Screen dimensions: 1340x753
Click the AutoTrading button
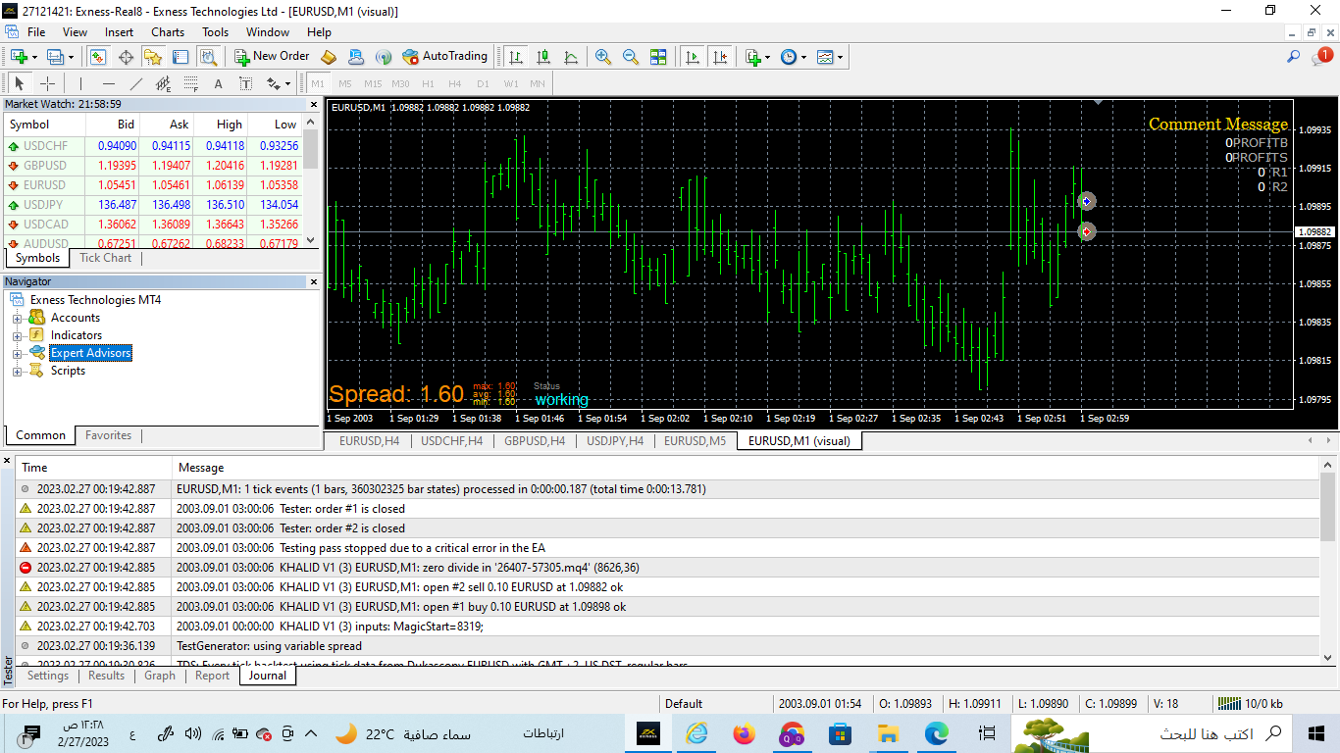coord(443,57)
